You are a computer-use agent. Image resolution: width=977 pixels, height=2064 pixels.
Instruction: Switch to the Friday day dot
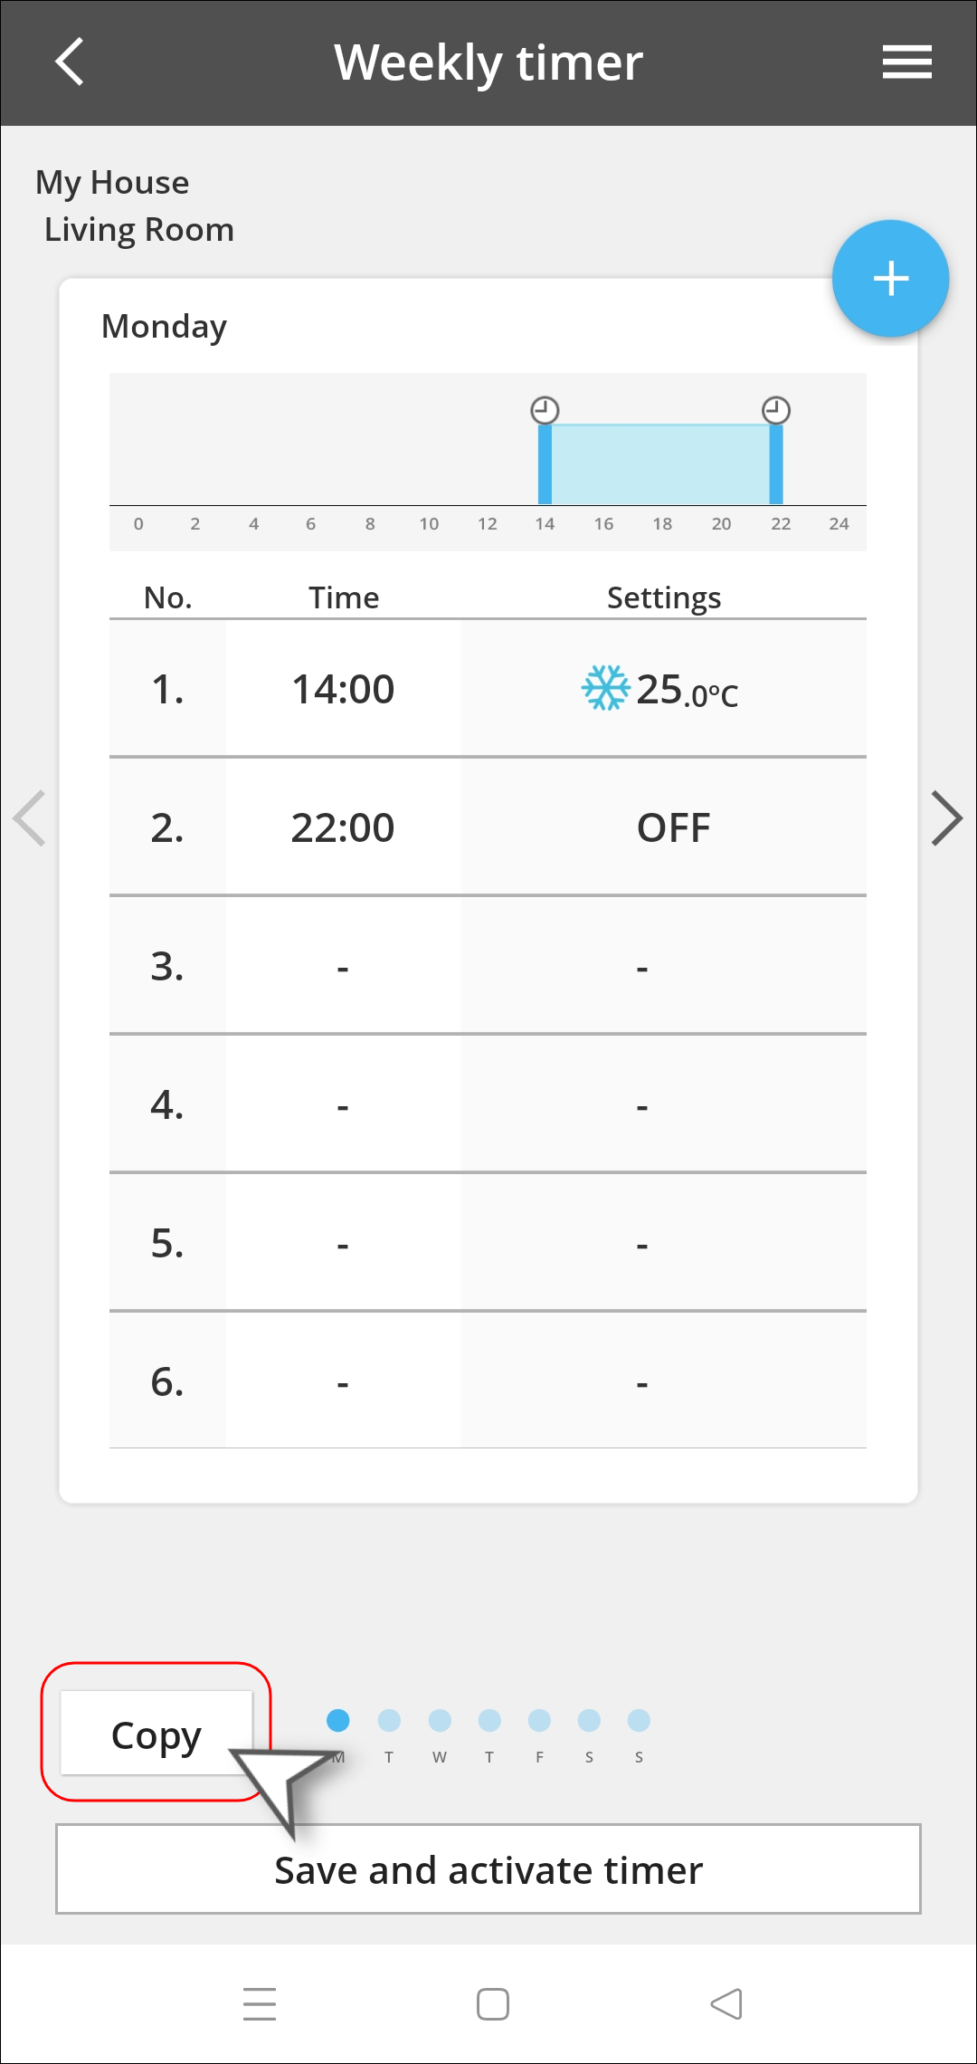[539, 1720]
